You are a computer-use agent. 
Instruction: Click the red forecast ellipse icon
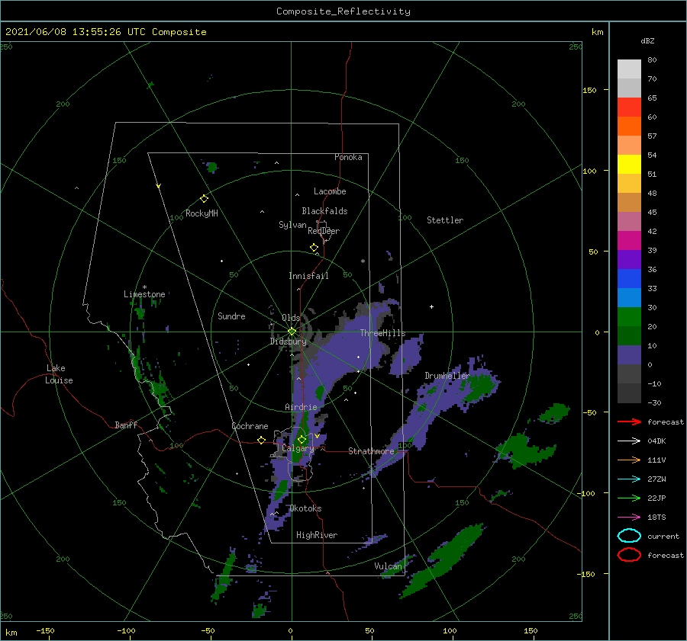click(x=629, y=555)
